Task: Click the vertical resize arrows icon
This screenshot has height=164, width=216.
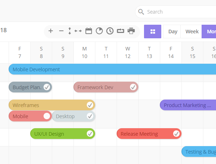Action: click(69, 31)
